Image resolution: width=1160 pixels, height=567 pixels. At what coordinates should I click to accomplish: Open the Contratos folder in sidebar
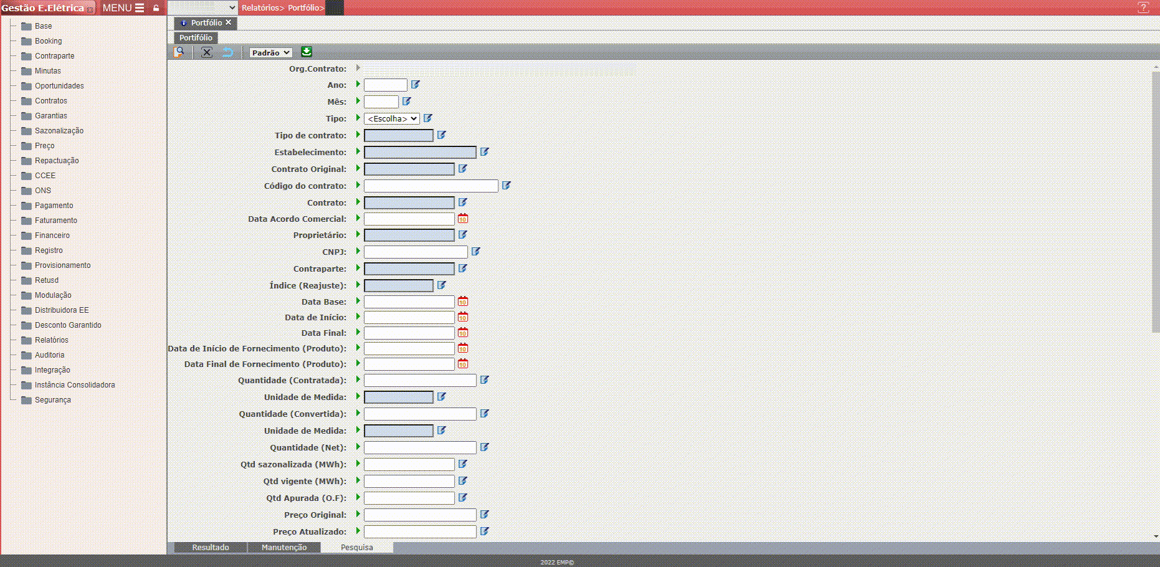point(50,101)
